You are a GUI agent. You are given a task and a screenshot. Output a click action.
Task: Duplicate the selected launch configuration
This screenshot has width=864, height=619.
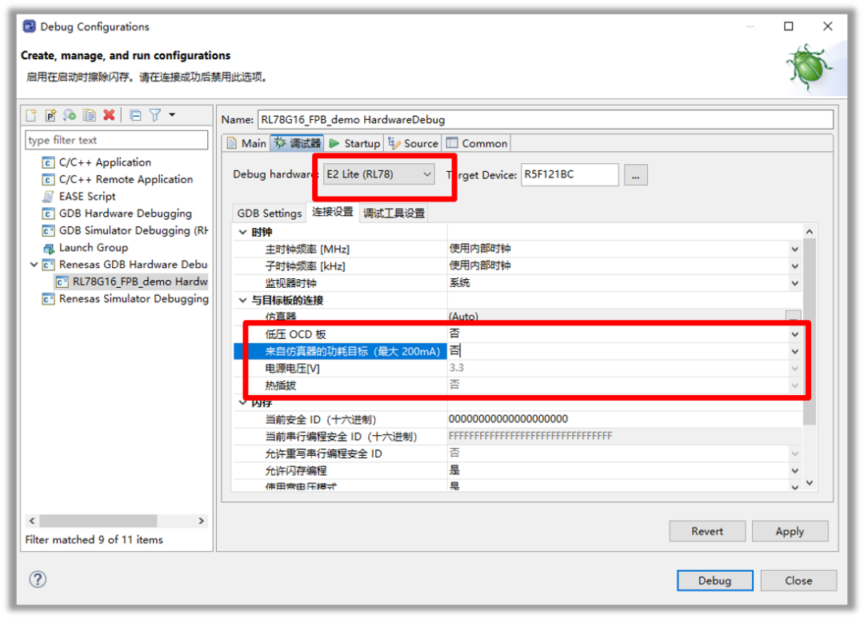pos(89,115)
